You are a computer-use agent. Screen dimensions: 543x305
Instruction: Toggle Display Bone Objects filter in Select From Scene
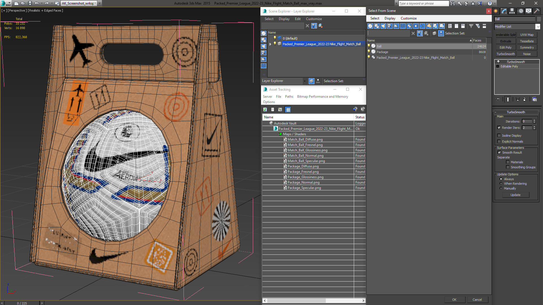tap(422, 26)
